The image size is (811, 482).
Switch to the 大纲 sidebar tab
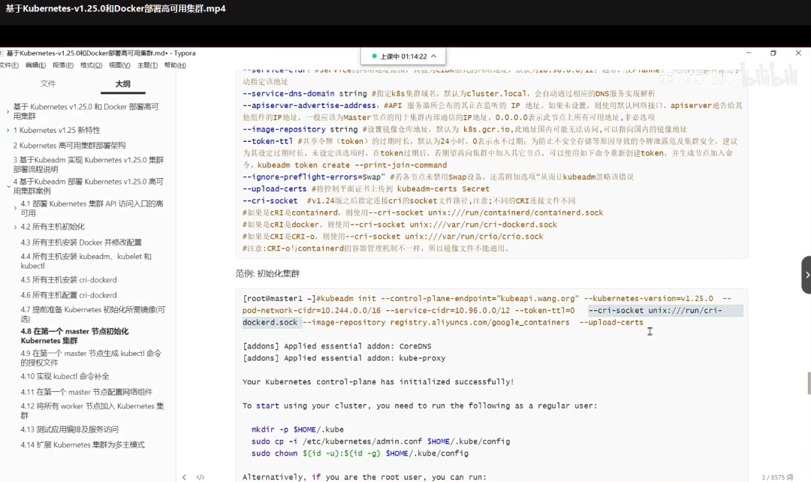point(122,83)
